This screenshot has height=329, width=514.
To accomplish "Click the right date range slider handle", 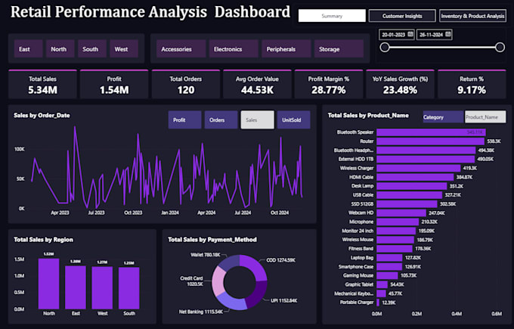I will click(x=500, y=47).
